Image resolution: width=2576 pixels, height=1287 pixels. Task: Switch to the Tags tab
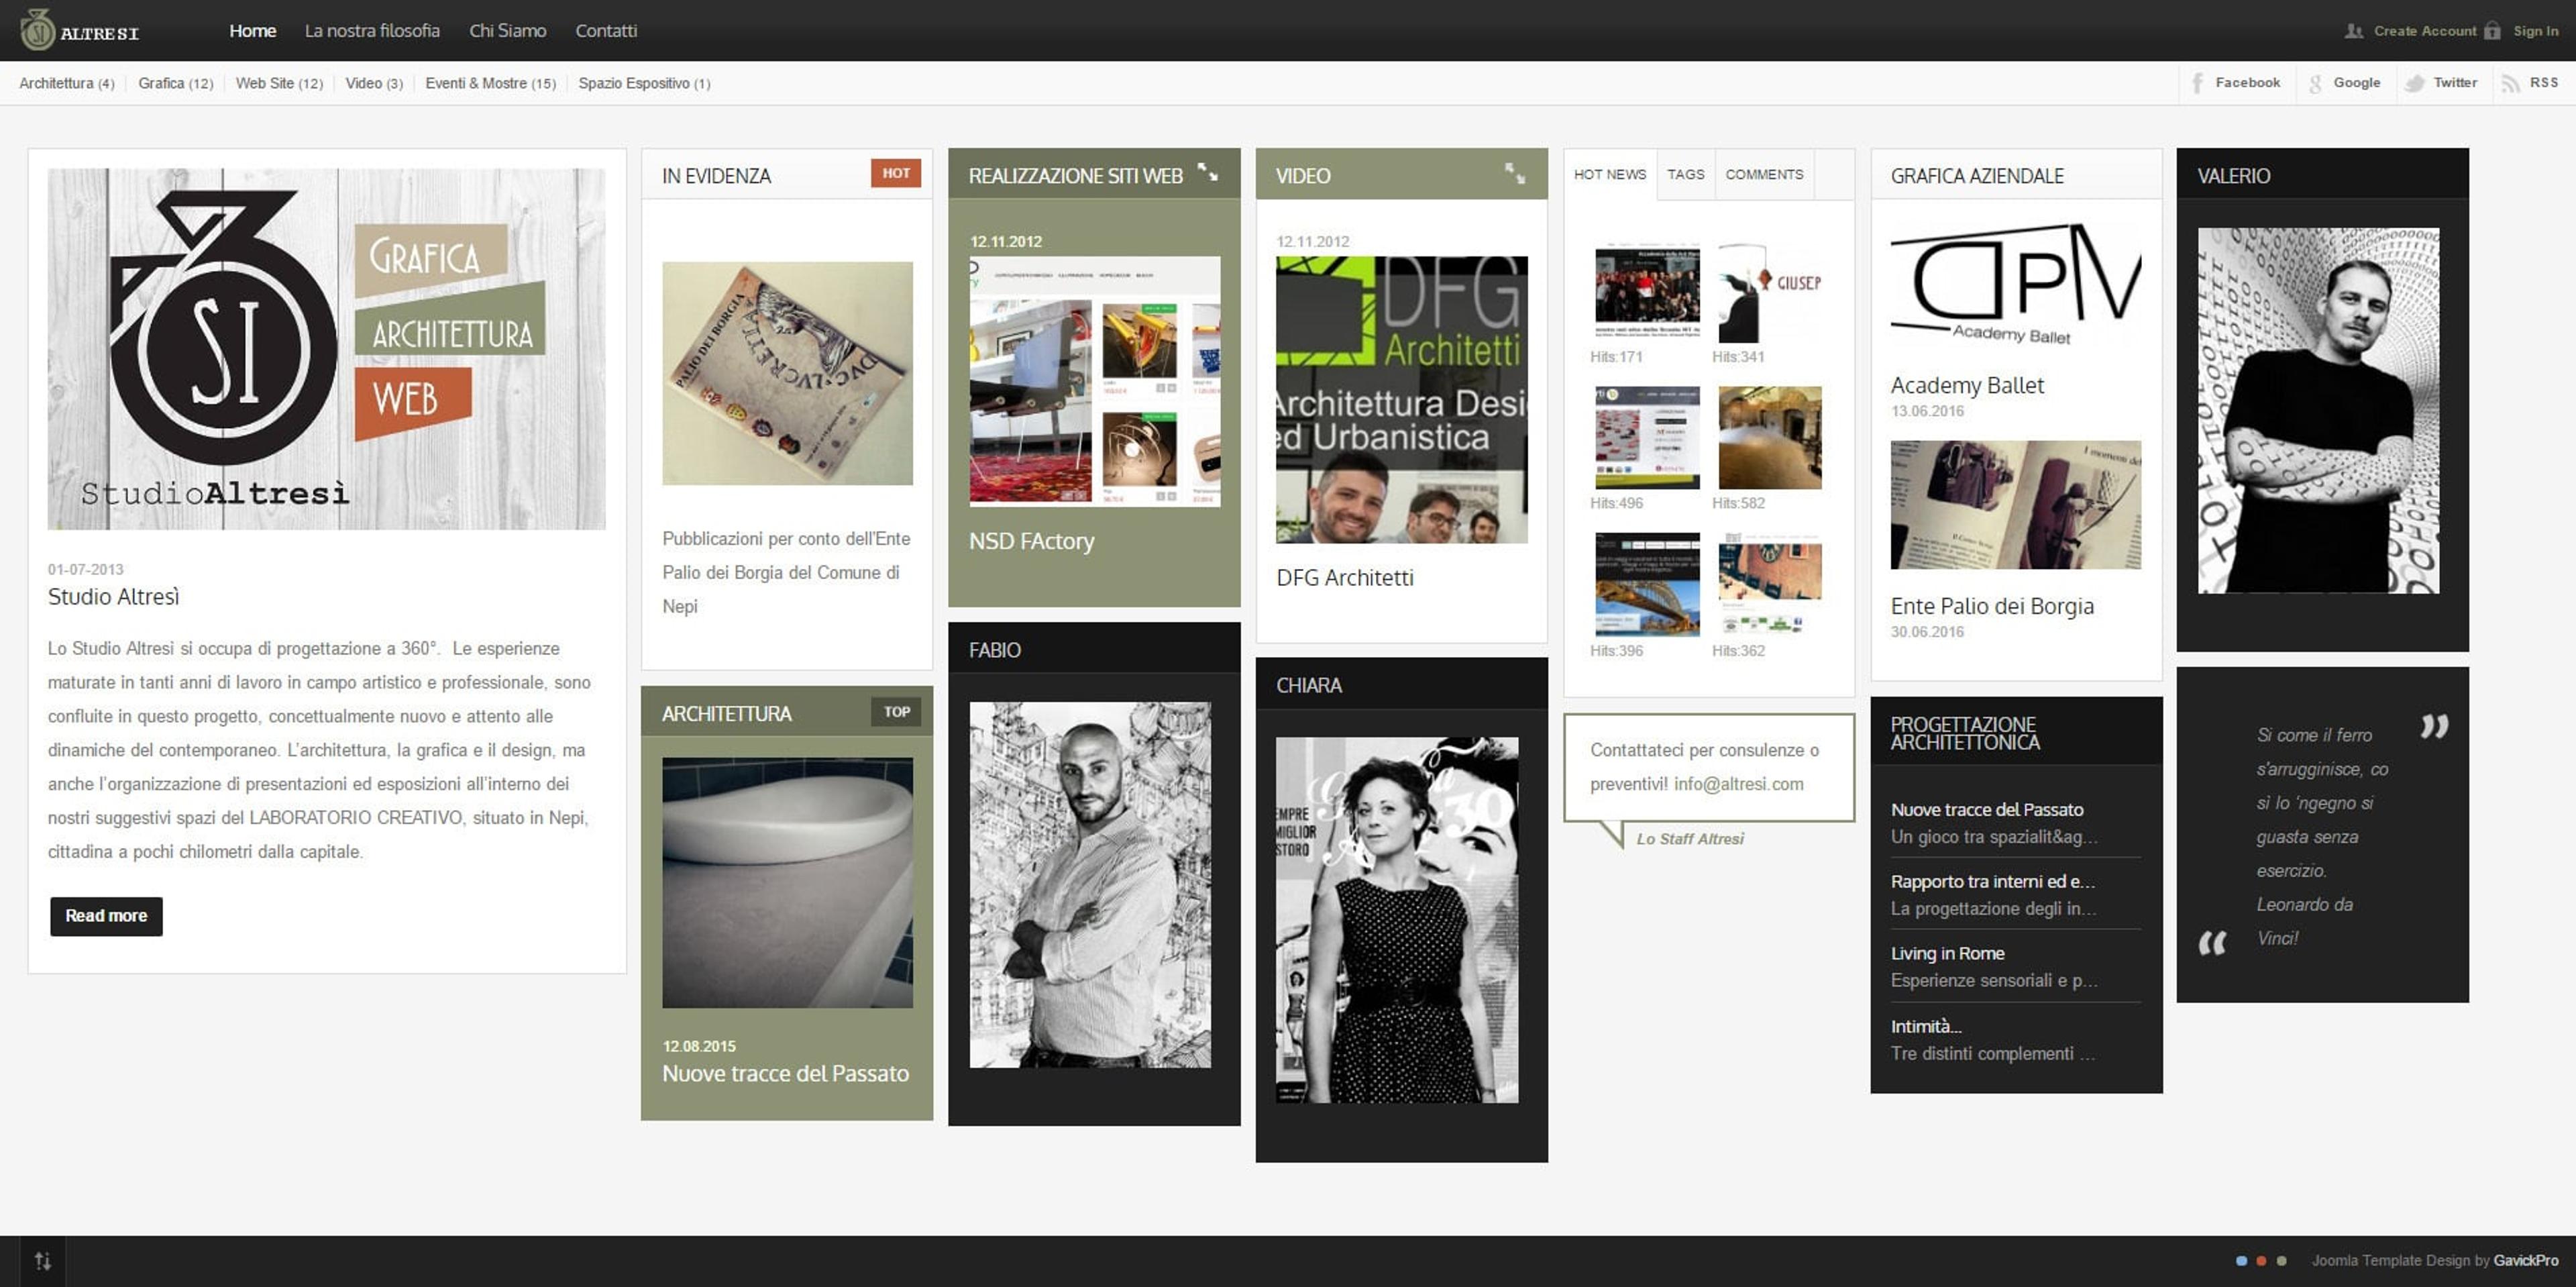(x=1686, y=174)
